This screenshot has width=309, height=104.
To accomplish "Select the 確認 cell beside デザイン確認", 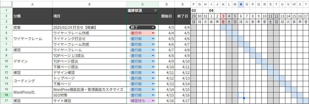I will pyautogui.click(x=32, y=73).
